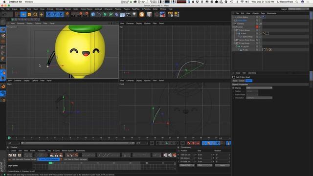Open Objects menu in Object Manager

pos(255,13)
